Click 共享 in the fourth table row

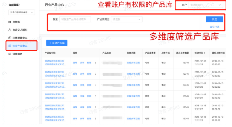point(82,96)
